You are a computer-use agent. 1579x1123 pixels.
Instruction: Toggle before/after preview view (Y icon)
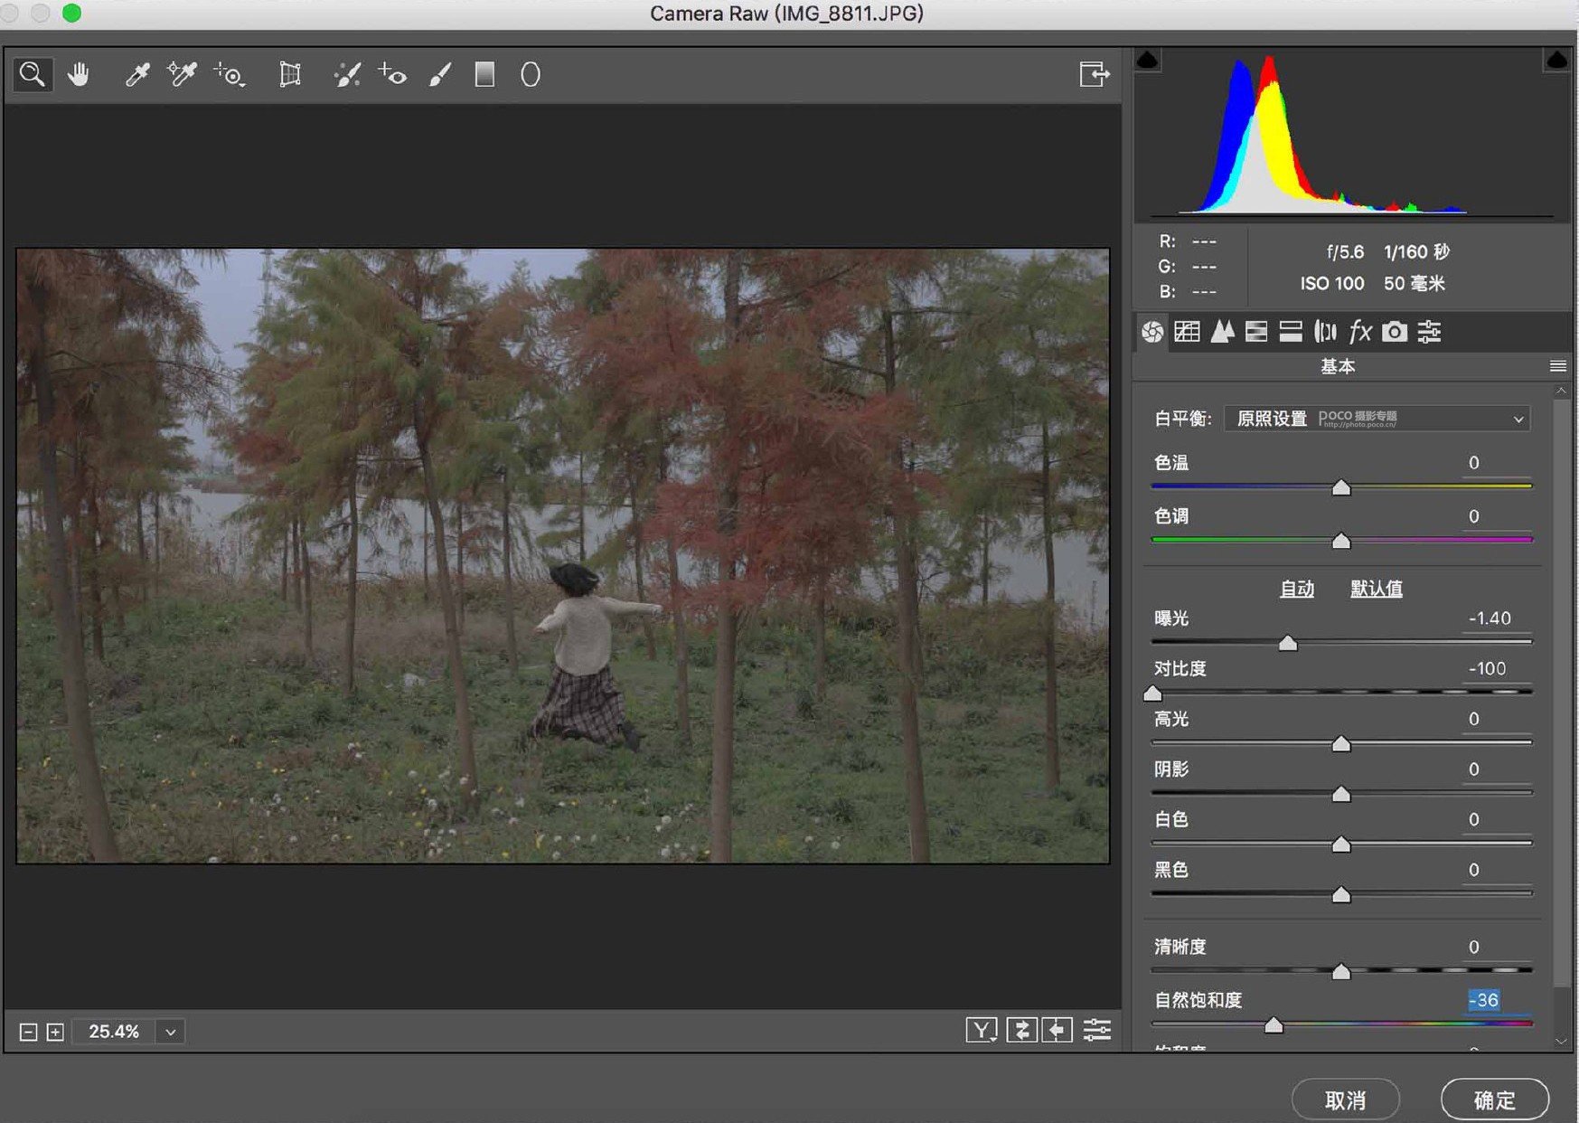[982, 1030]
